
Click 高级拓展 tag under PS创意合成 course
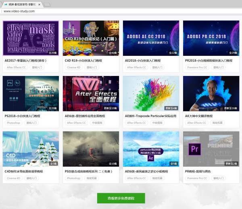(x=92, y=178)
